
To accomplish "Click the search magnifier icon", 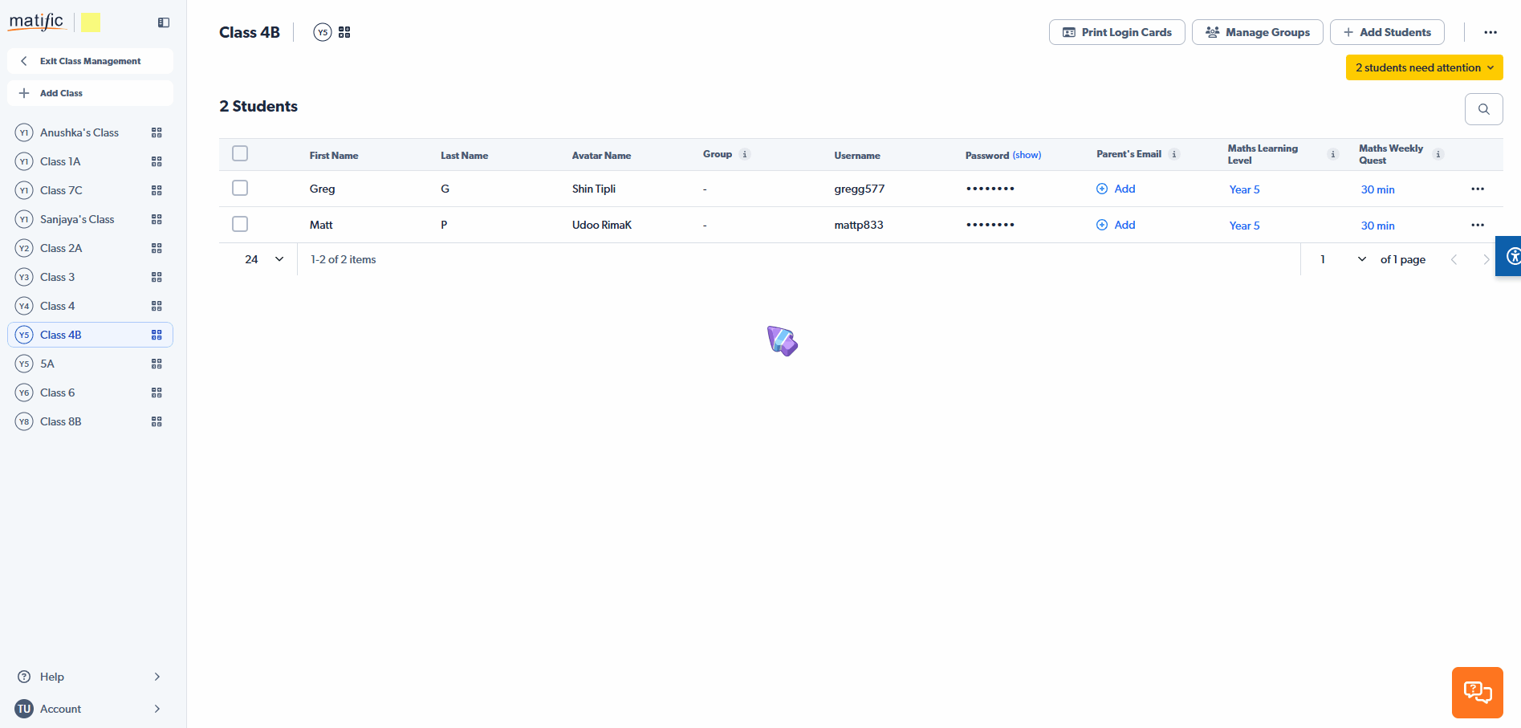I will tap(1483, 109).
